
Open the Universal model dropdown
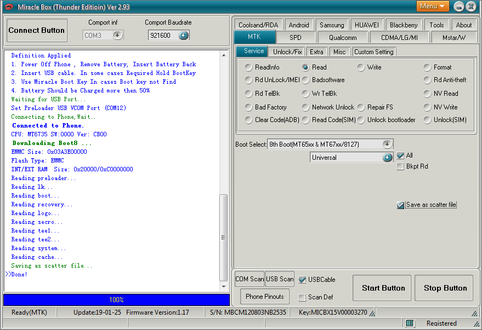pos(387,157)
